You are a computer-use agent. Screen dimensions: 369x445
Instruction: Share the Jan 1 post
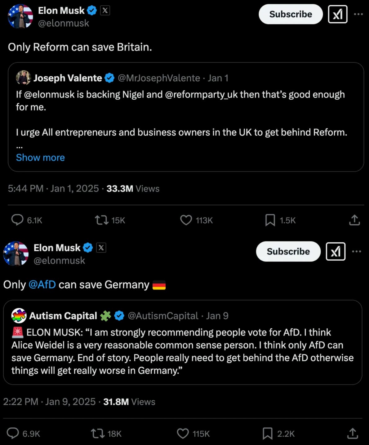354,220
